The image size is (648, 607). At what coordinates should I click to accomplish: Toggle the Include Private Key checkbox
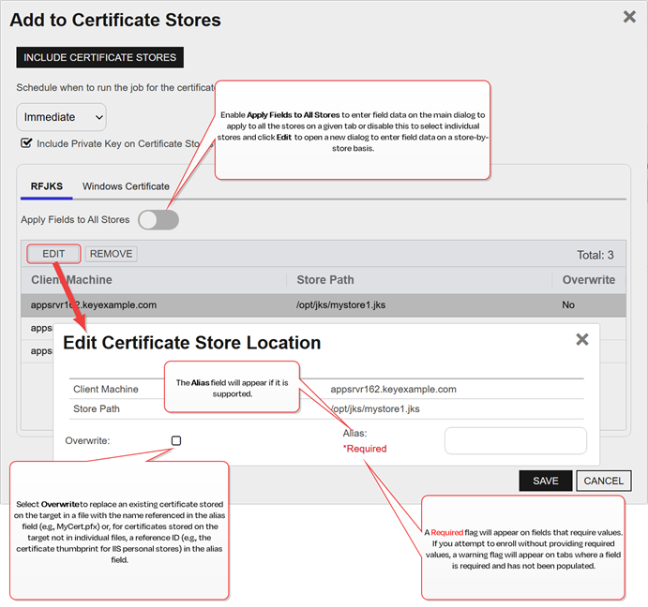[x=26, y=143]
